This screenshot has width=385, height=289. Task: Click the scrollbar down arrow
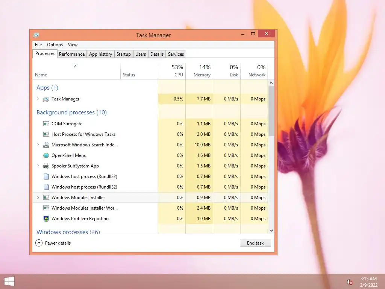coord(271,231)
